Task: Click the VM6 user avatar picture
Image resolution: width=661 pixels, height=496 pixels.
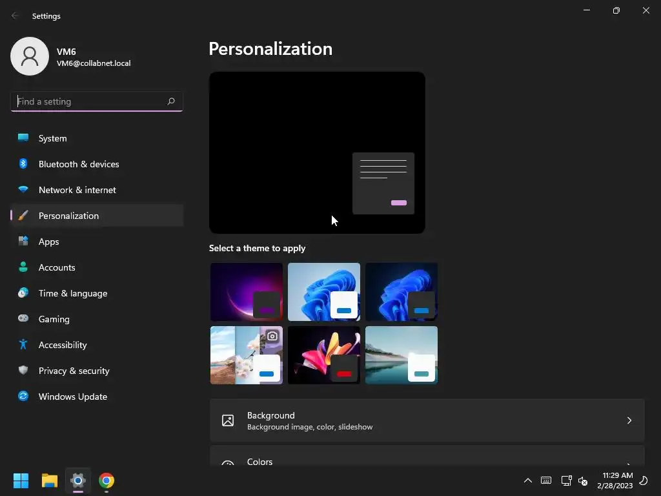Action: (30, 56)
